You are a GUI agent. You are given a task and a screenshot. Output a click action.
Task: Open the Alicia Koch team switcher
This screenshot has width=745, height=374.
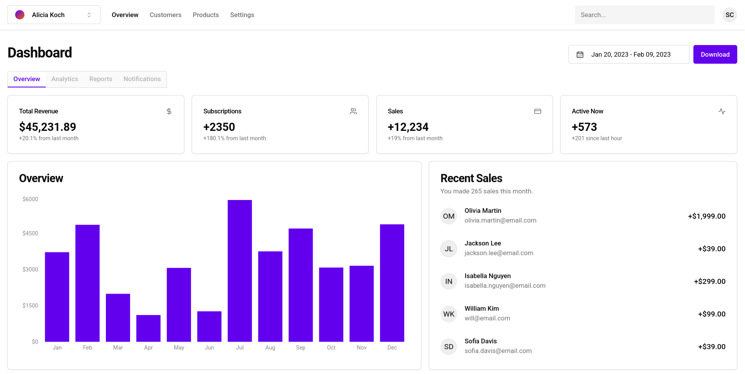[54, 15]
